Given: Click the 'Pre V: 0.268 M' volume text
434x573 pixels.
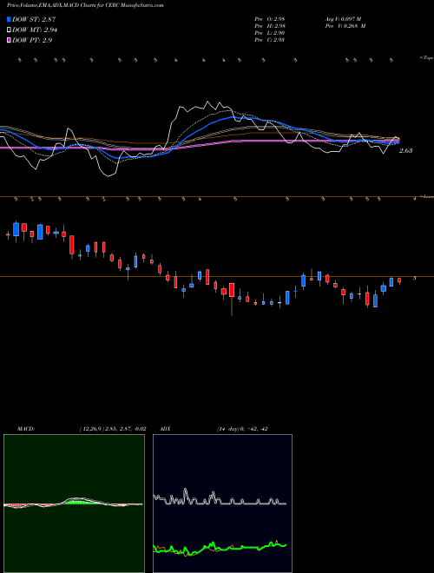Looking at the screenshot, I should tap(345, 26).
